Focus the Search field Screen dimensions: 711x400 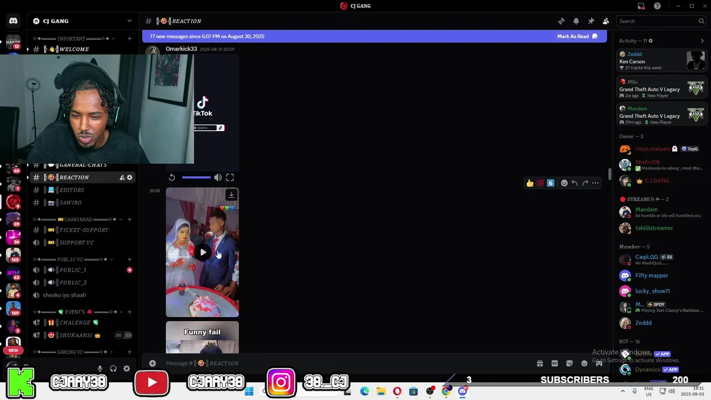pos(661,21)
